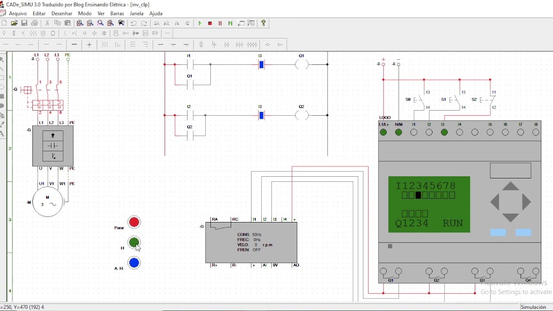Save the project via floppy icon
Screen dimensions: 553x311
25,23
